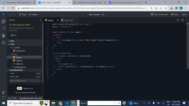The height and width of the screenshot is (106, 189).
Task: Open editor more options ellipsis
Action: tap(187, 20)
